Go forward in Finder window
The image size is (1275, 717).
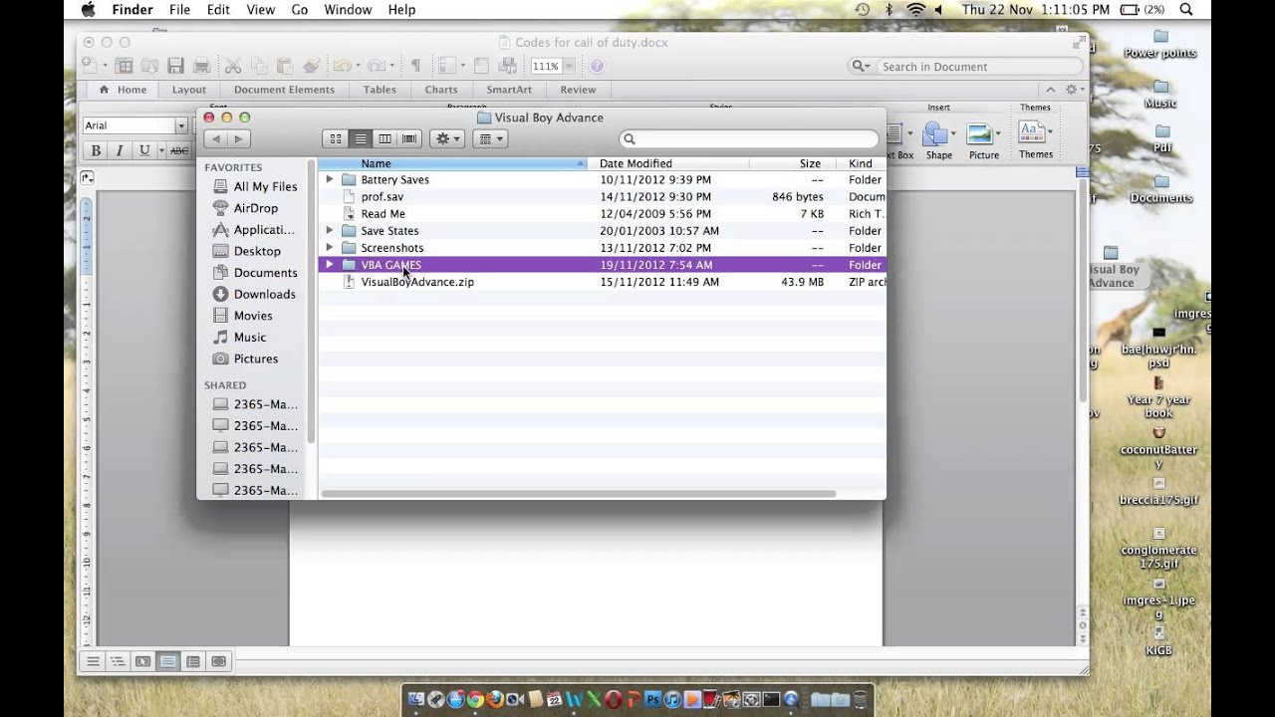coord(238,138)
